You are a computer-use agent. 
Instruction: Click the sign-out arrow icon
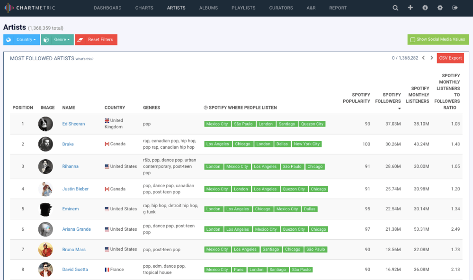[x=455, y=8]
